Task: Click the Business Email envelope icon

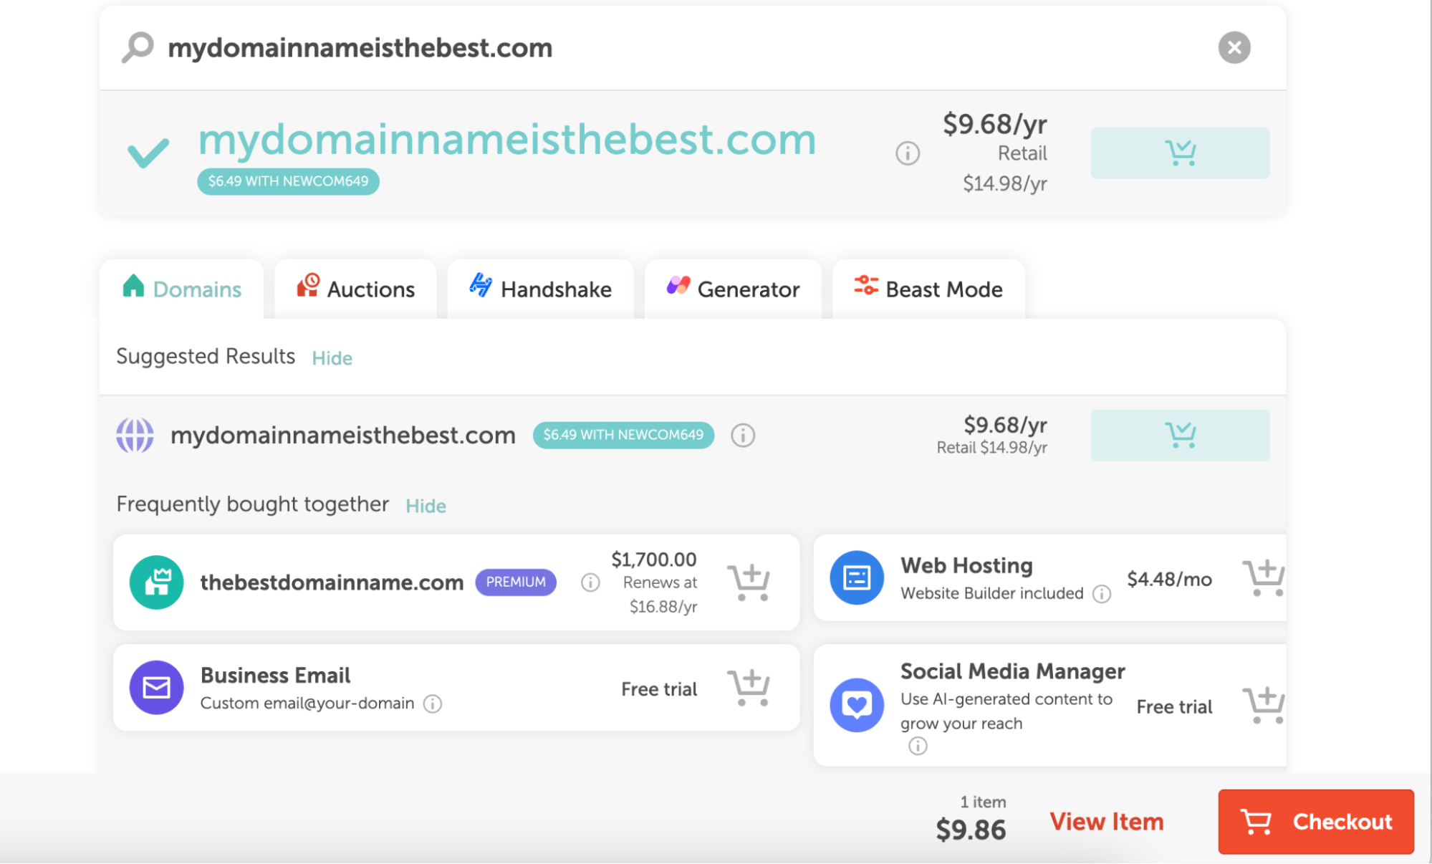Action: pyautogui.click(x=156, y=688)
